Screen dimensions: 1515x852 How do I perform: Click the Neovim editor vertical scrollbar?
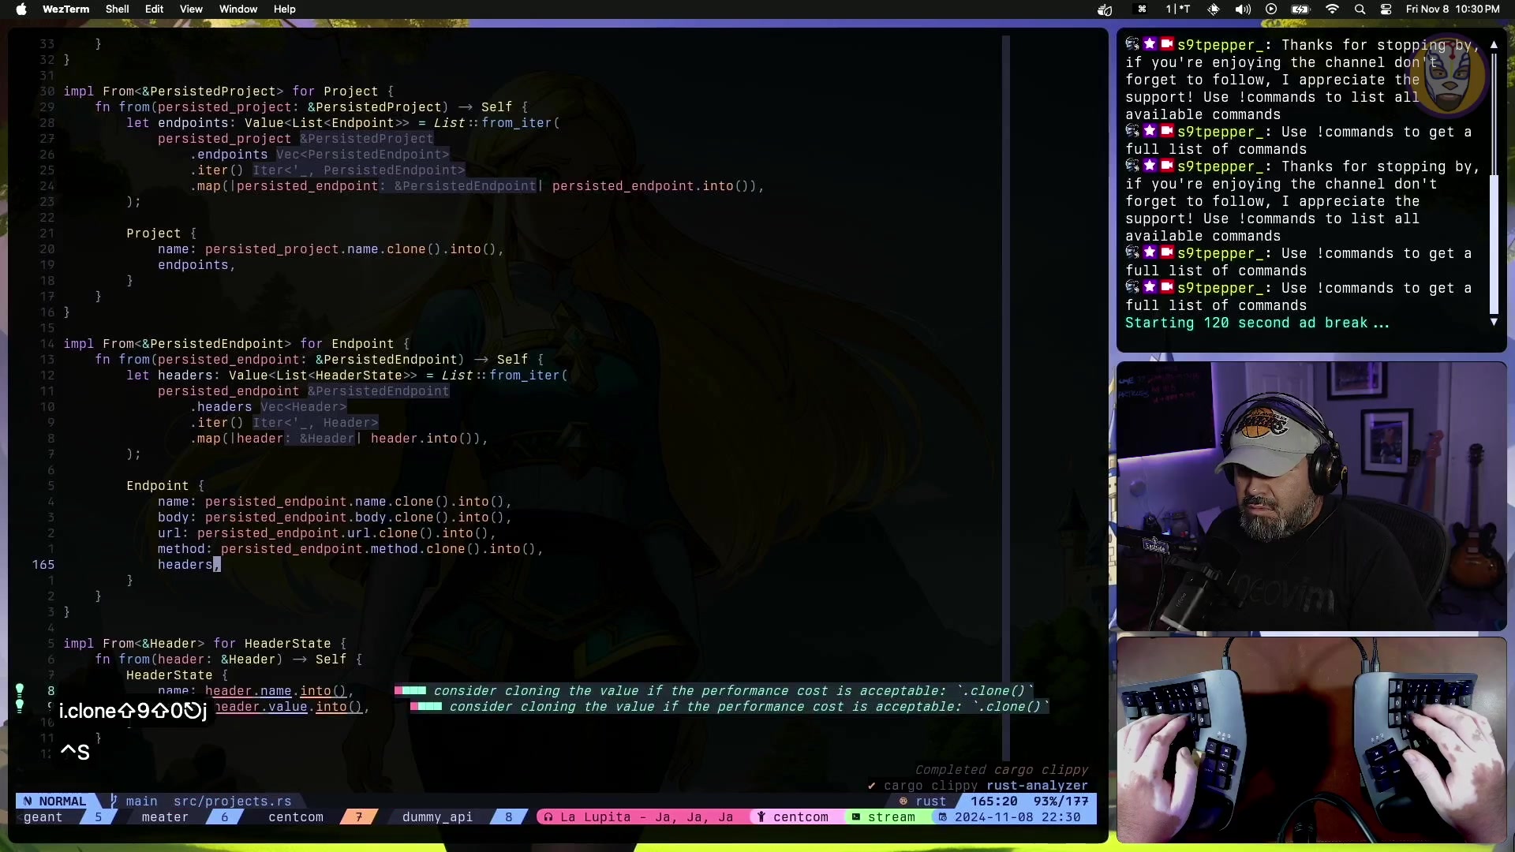(x=1006, y=398)
